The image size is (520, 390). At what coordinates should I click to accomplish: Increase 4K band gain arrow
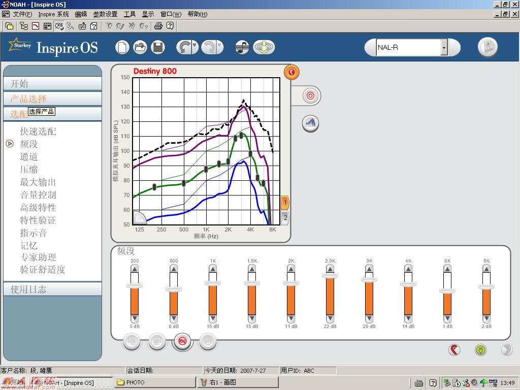[x=408, y=269]
